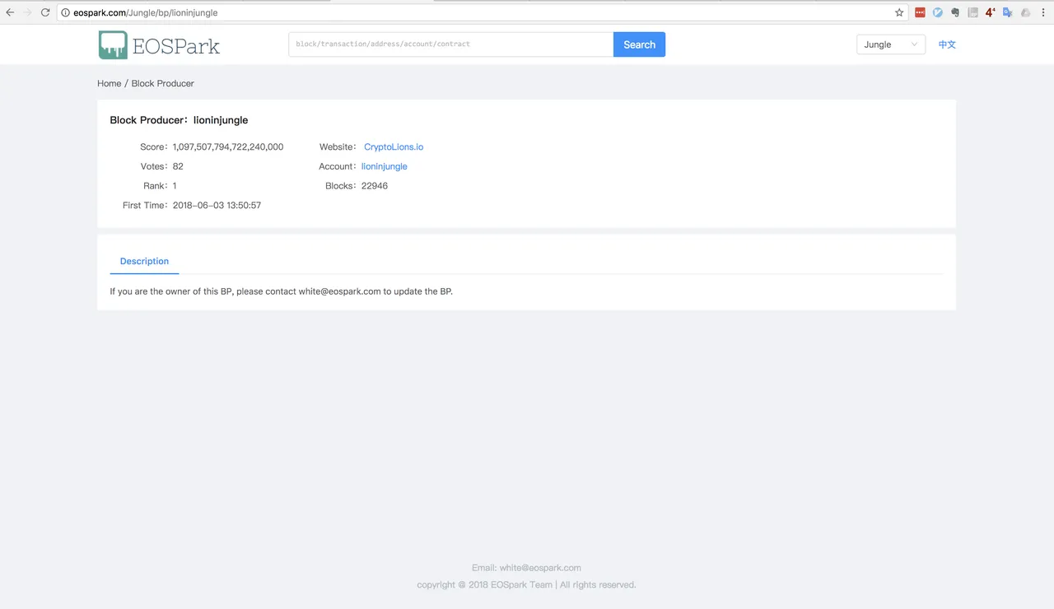Open the blue checkmark extension icon

coord(938,12)
